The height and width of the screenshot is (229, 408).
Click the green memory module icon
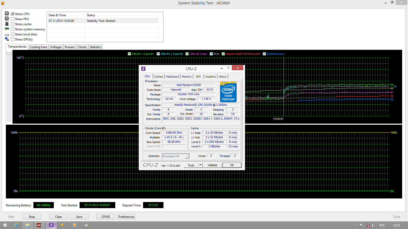[x=7, y=29]
